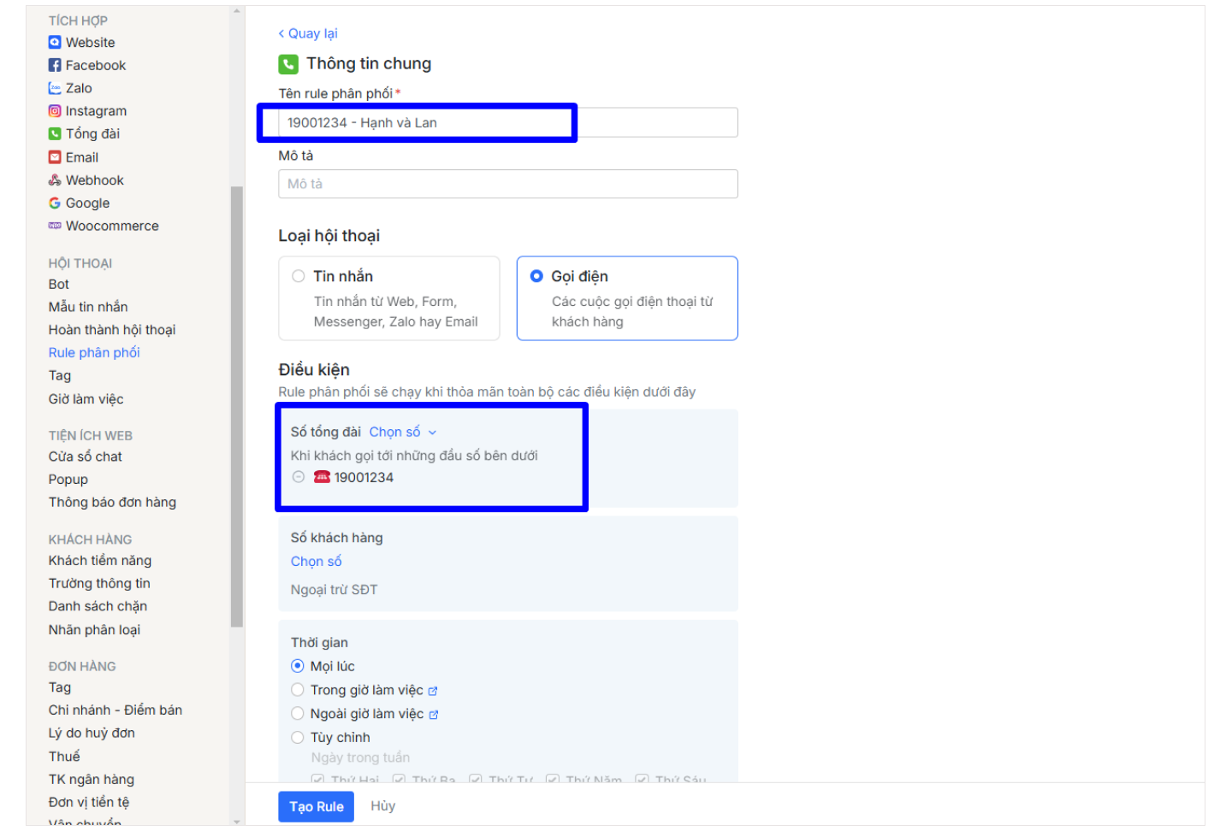1232x831 pixels.
Task: Click the Webhook icon
Action: [x=55, y=180]
